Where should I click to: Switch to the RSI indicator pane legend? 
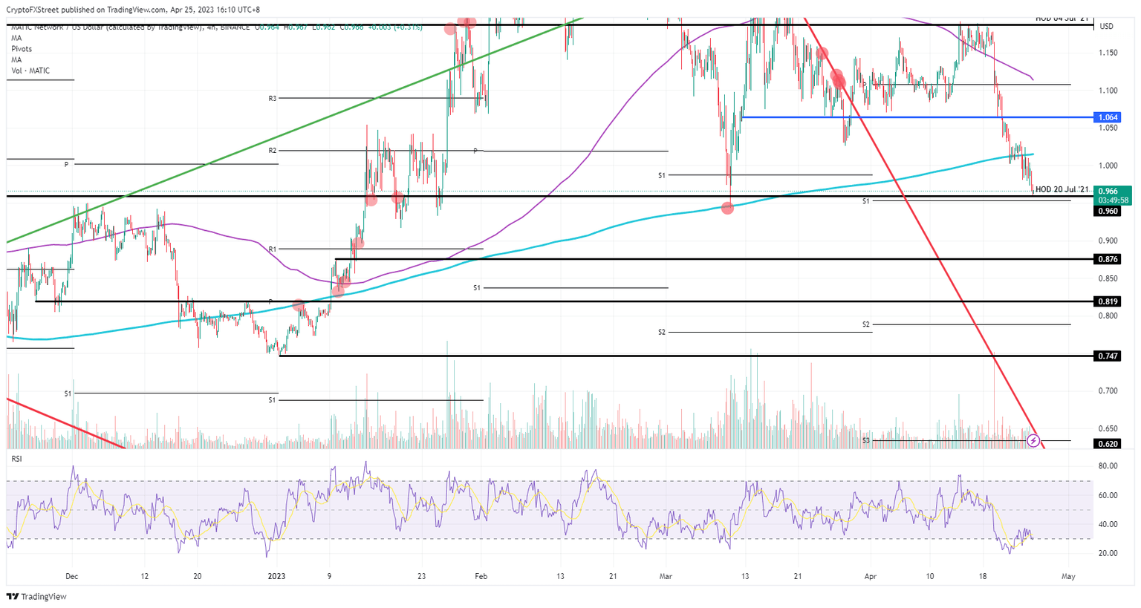(17, 459)
